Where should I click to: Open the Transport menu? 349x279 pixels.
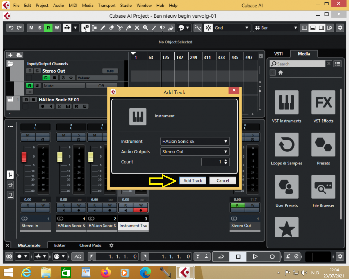pos(107,5)
